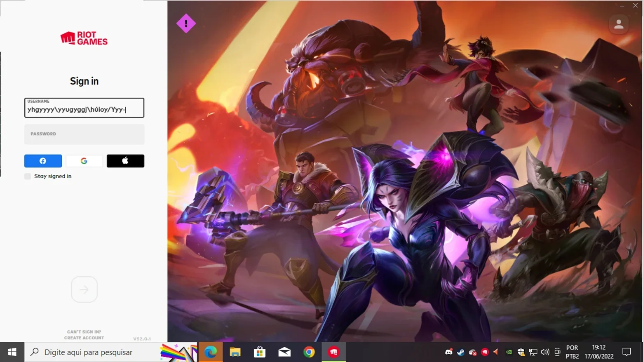Sign in with the Facebook button
This screenshot has width=643, height=362.
pyautogui.click(x=43, y=161)
